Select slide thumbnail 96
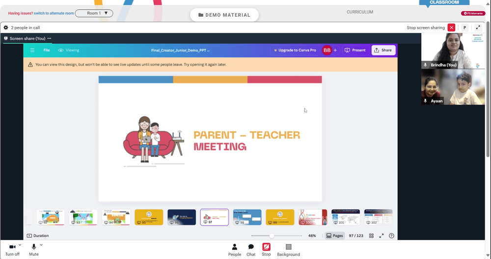491x259 pixels. [182, 217]
